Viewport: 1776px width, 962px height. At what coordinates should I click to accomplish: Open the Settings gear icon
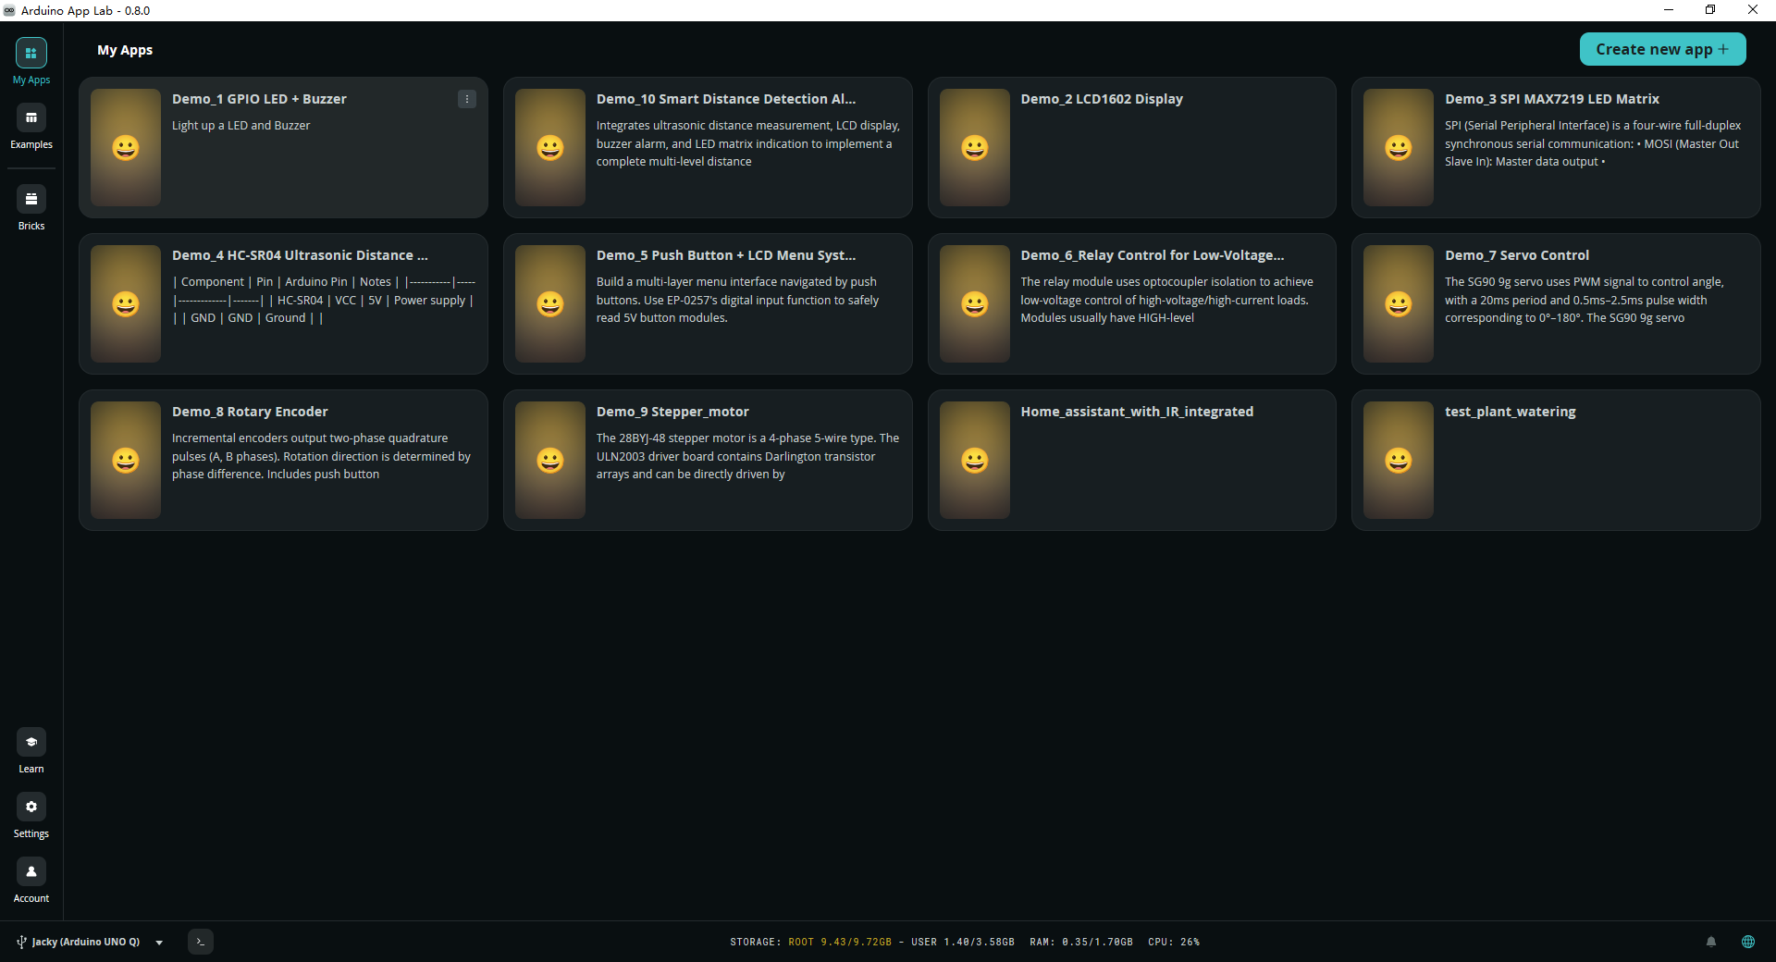pyautogui.click(x=31, y=807)
